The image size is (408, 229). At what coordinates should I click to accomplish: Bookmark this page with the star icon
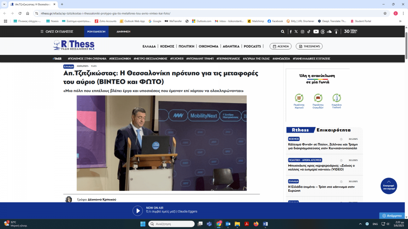[x=385, y=13]
